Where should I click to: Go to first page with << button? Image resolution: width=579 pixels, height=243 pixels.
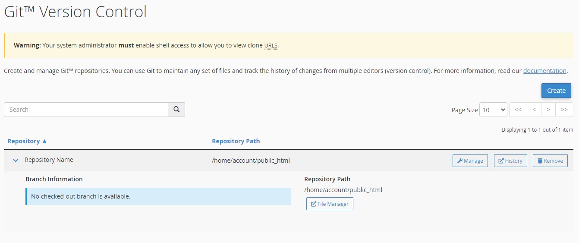[518, 110]
